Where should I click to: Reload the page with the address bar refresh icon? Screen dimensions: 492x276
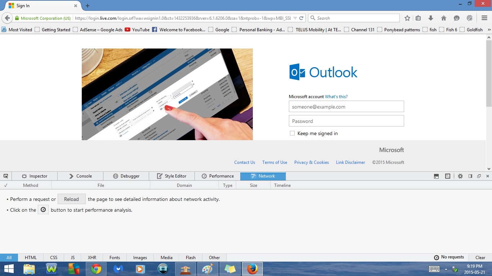[301, 18]
